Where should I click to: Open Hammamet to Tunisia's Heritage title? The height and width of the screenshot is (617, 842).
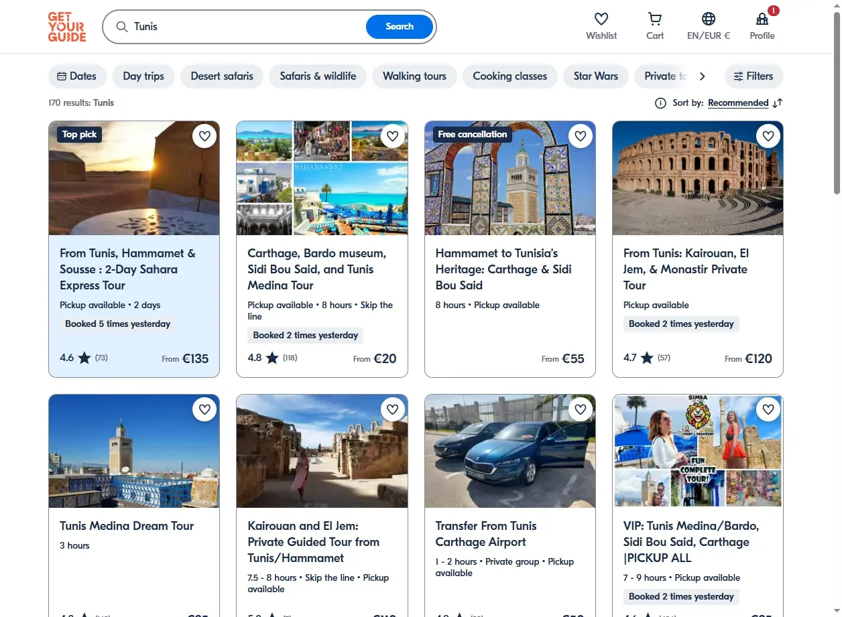[x=503, y=269]
